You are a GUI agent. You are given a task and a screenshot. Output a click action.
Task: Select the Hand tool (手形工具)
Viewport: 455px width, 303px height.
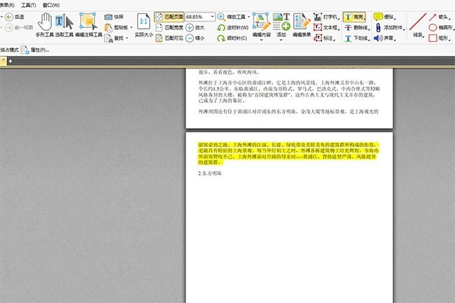[45, 25]
